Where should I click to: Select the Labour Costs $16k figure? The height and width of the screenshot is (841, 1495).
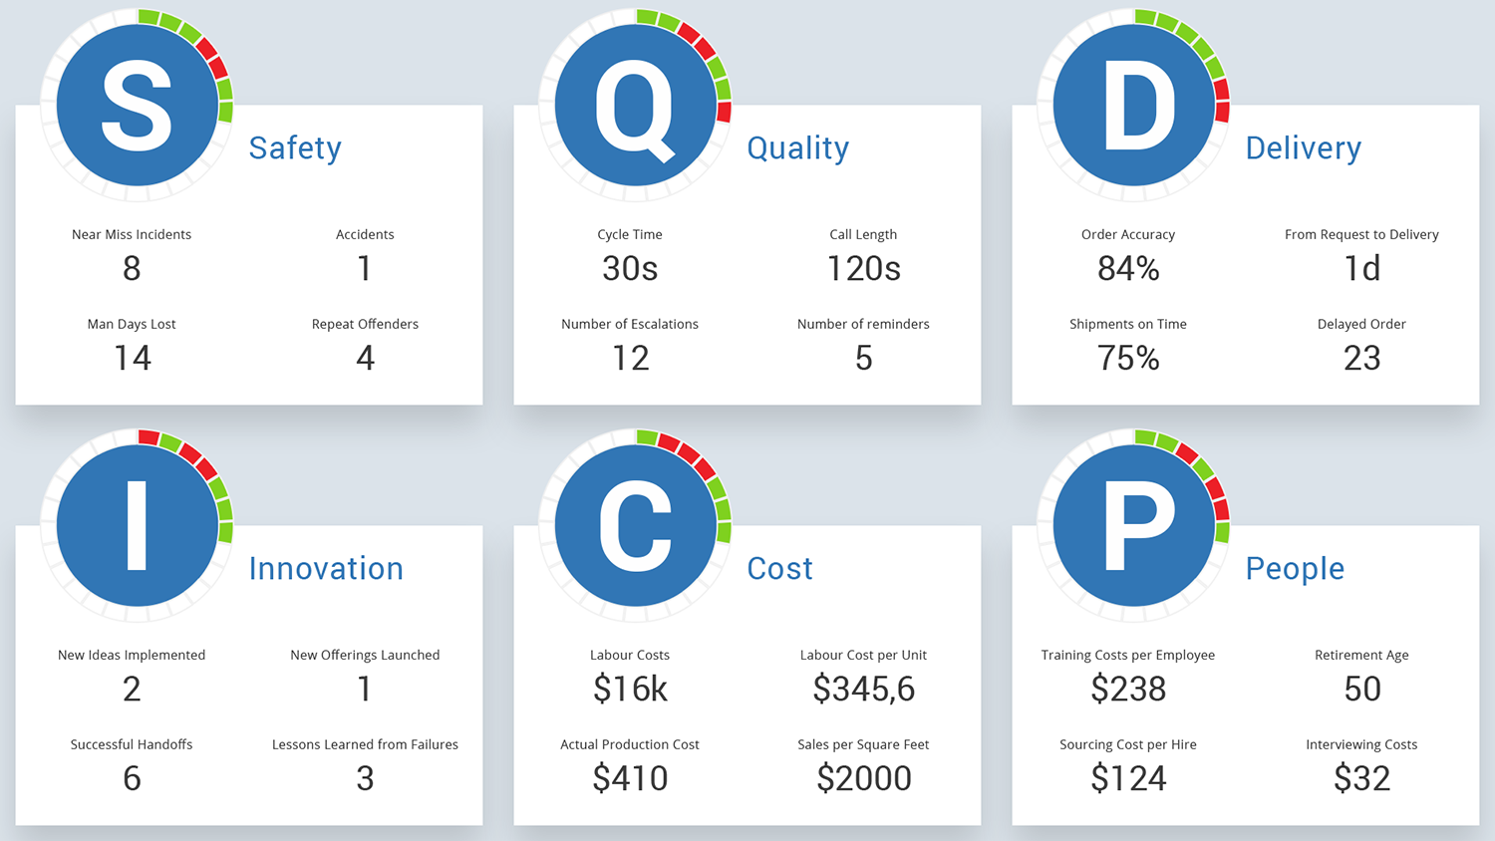630,689
